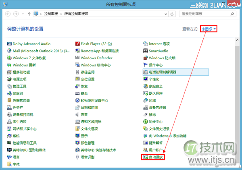This screenshot has width=242, height=170.
Task: Click the 存储空间 icon
Action: click(x=77, y=72)
